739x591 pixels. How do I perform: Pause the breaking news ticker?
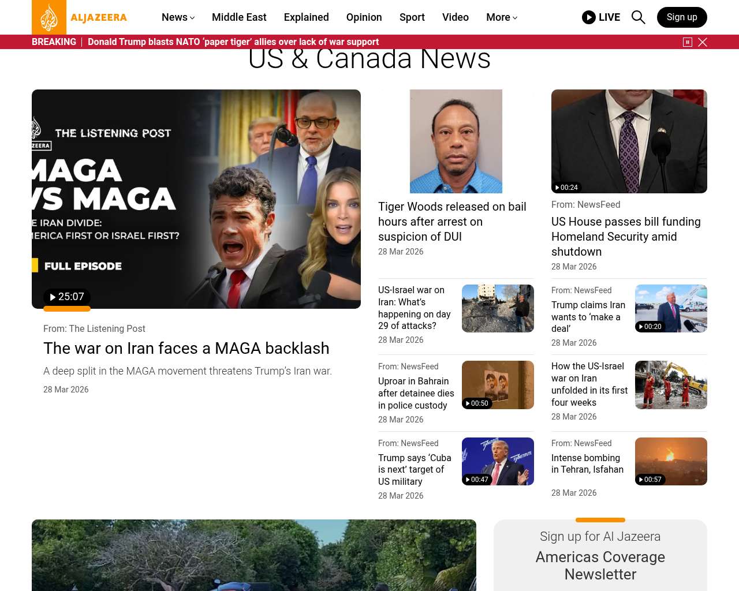pos(687,42)
